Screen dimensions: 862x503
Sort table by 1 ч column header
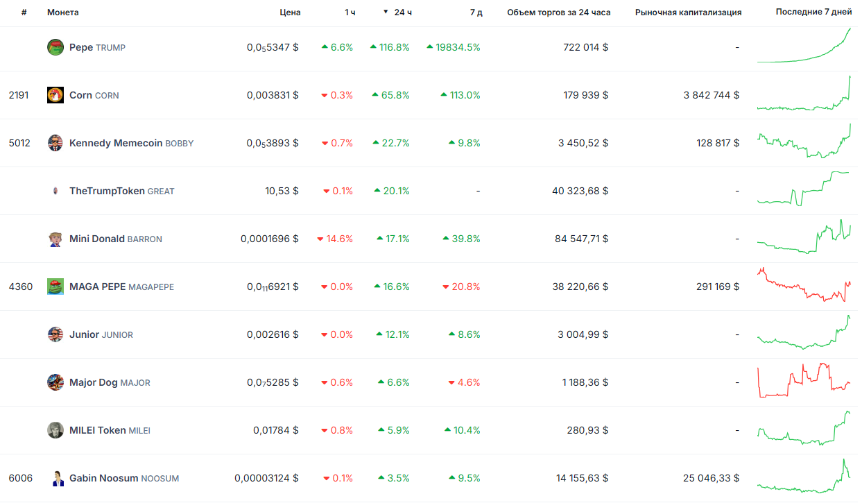click(x=350, y=12)
